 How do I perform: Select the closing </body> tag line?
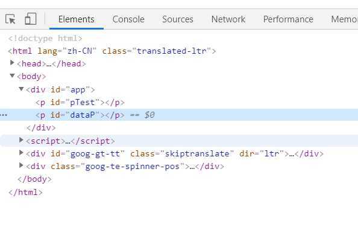click(x=35, y=179)
